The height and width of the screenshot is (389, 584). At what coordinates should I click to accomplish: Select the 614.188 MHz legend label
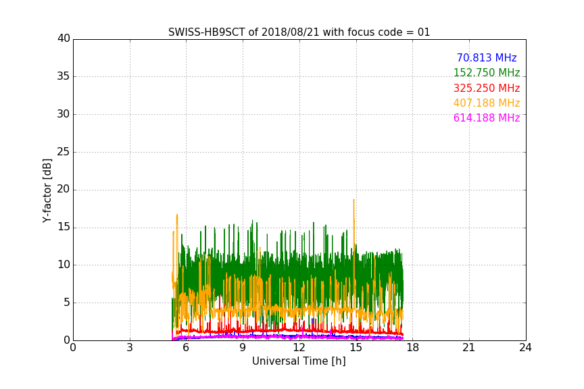coord(487,118)
